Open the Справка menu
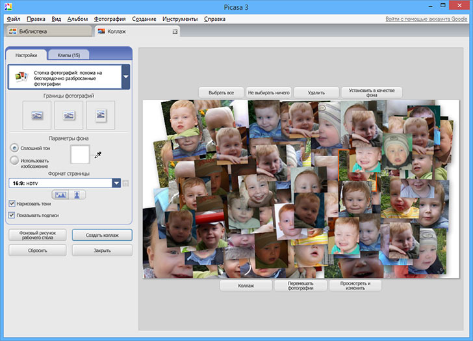Viewport: 473px width, 341px height. (x=215, y=19)
